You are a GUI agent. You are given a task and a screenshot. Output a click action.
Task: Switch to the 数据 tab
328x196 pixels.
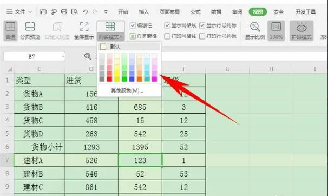click(217, 12)
